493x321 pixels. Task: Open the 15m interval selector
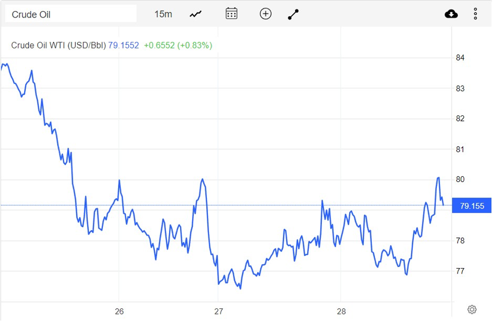(x=163, y=14)
